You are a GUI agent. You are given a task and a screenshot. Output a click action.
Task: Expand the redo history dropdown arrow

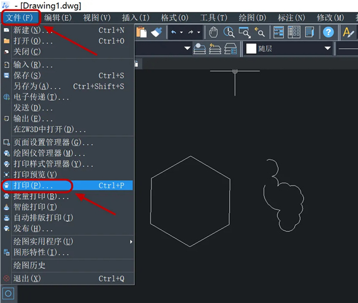pos(199,32)
